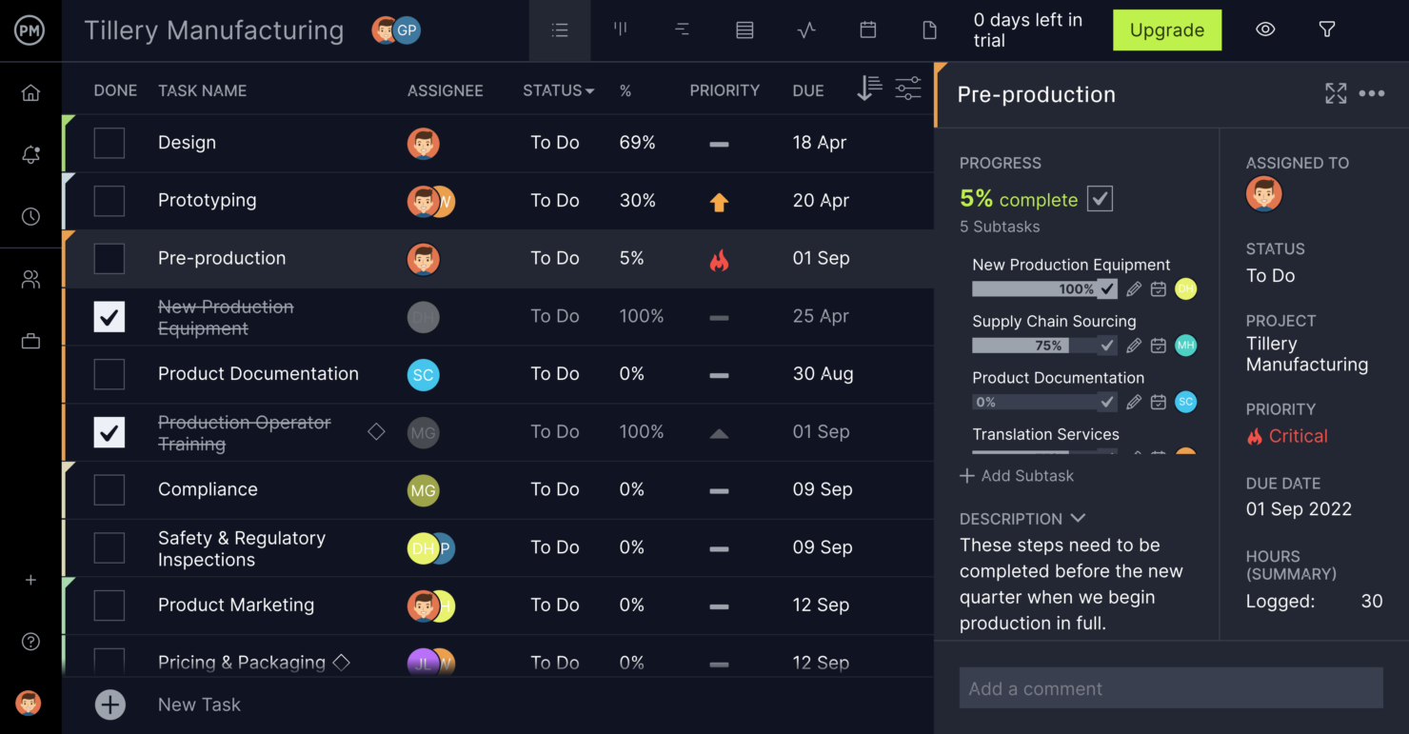
Task: Open the To Do status of Pre-production panel
Action: click(1271, 276)
